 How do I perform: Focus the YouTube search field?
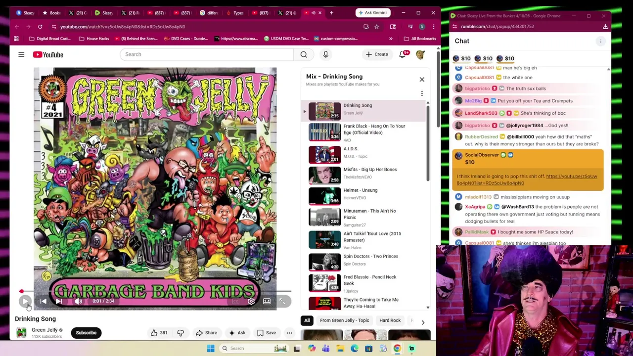tap(208, 54)
